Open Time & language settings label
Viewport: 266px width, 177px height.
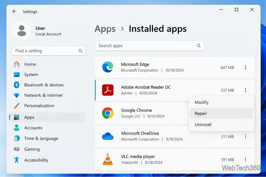(41, 139)
